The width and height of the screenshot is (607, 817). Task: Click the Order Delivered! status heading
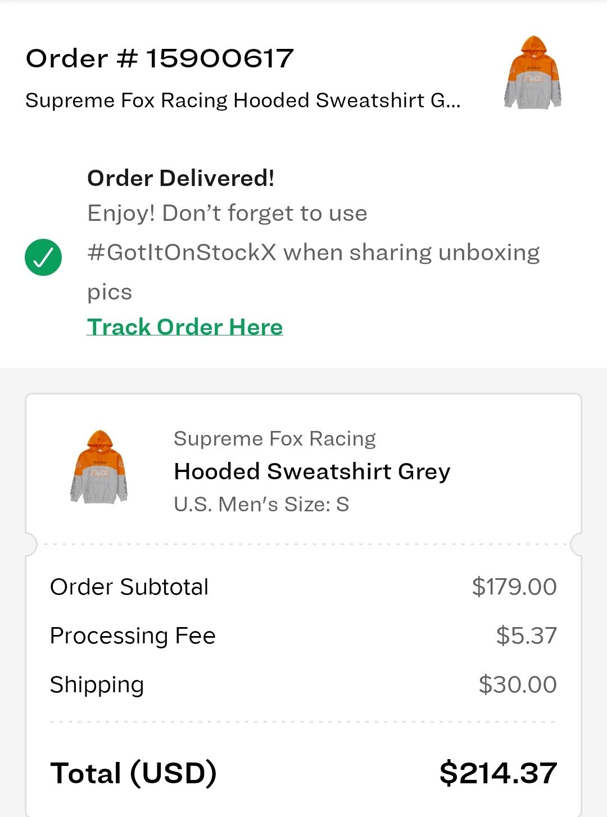click(x=181, y=178)
